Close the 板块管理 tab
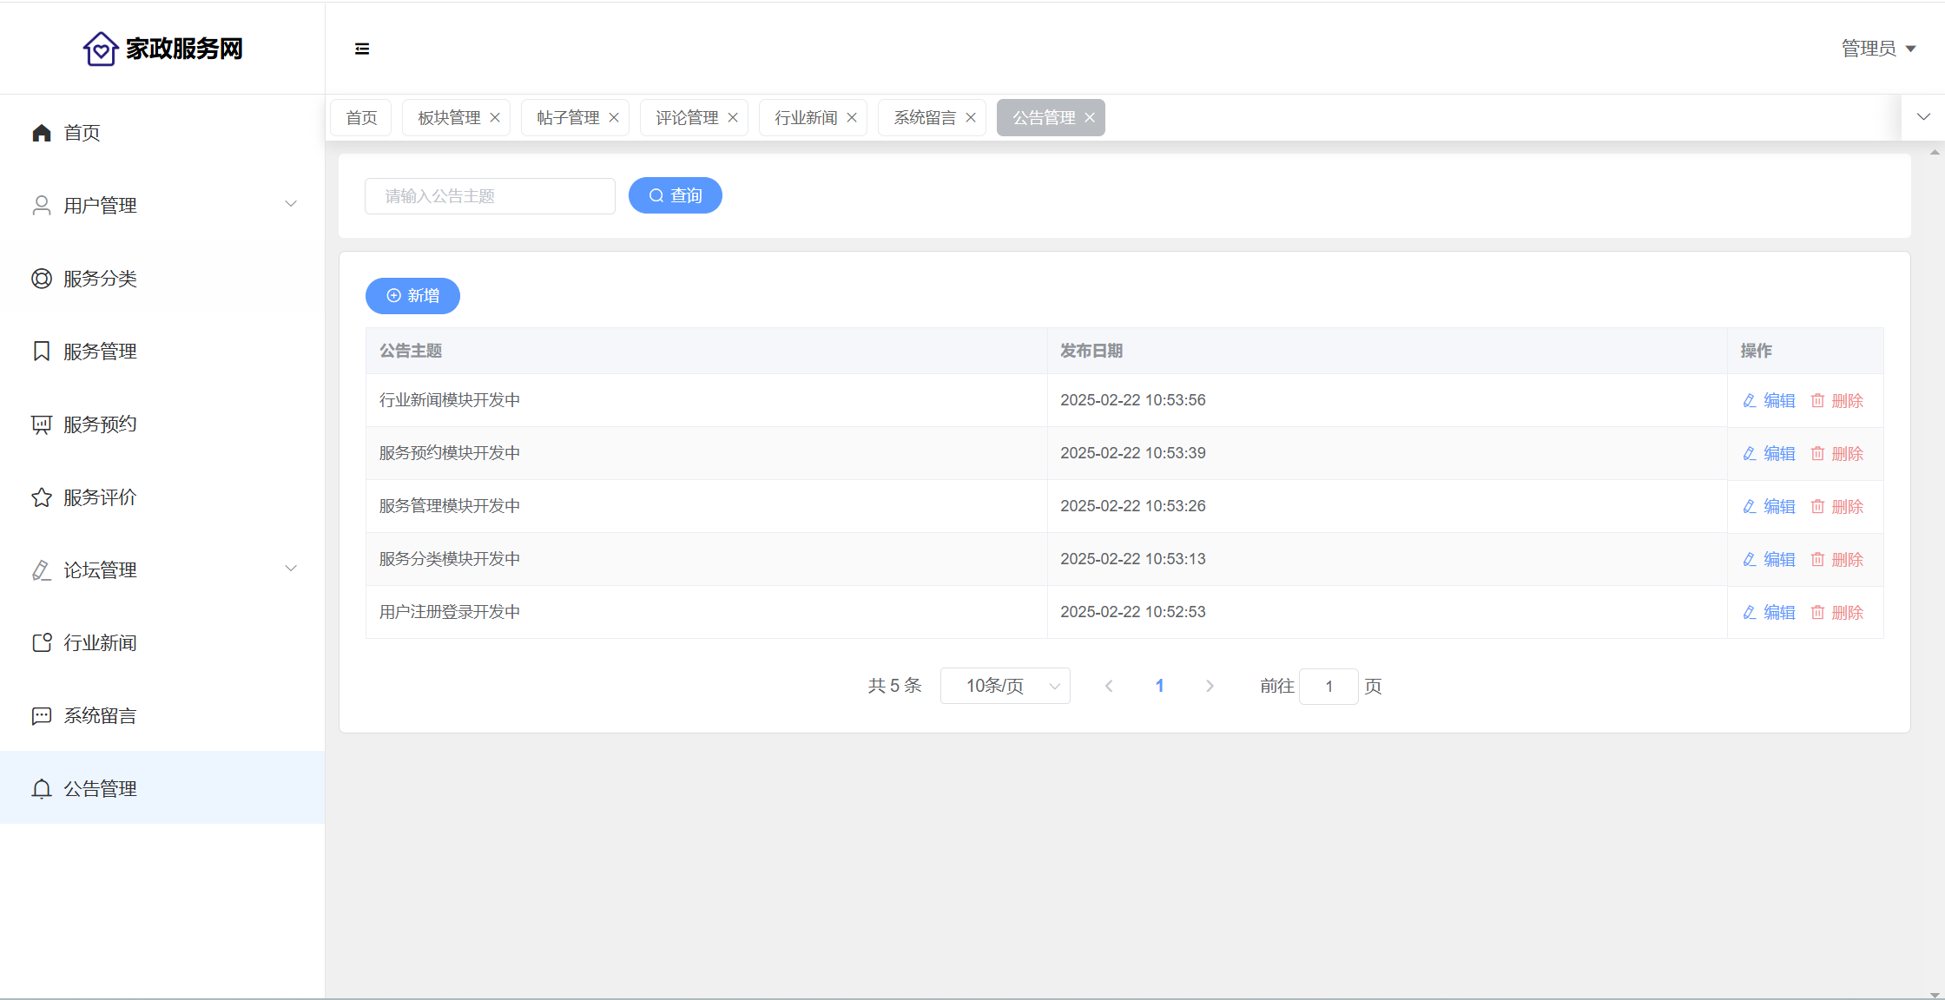The image size is (1945, 1000). [495, 118]
